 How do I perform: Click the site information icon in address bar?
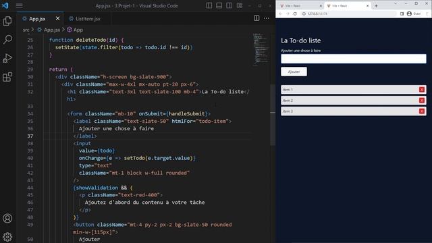pyautogui.click(x=304, y=13)
